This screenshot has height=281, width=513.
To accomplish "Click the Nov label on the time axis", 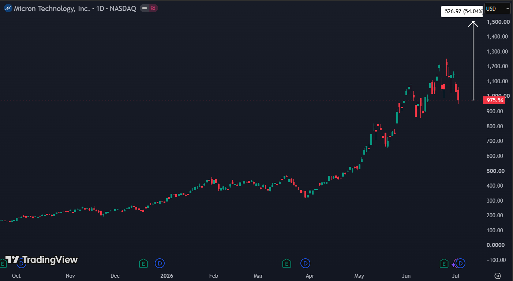I will point(70,276).
